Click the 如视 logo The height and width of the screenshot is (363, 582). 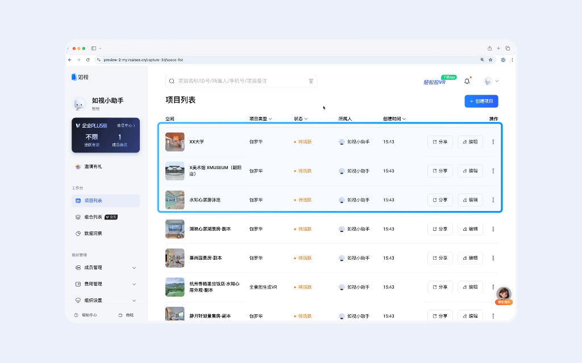coord(80,77)
